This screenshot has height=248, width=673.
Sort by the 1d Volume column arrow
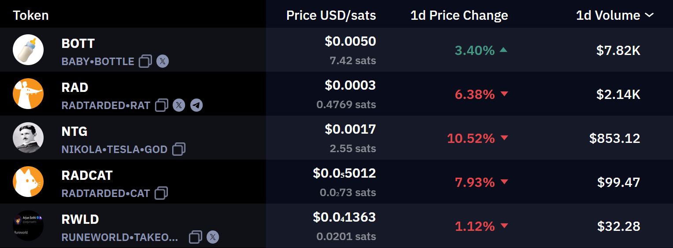649,15
